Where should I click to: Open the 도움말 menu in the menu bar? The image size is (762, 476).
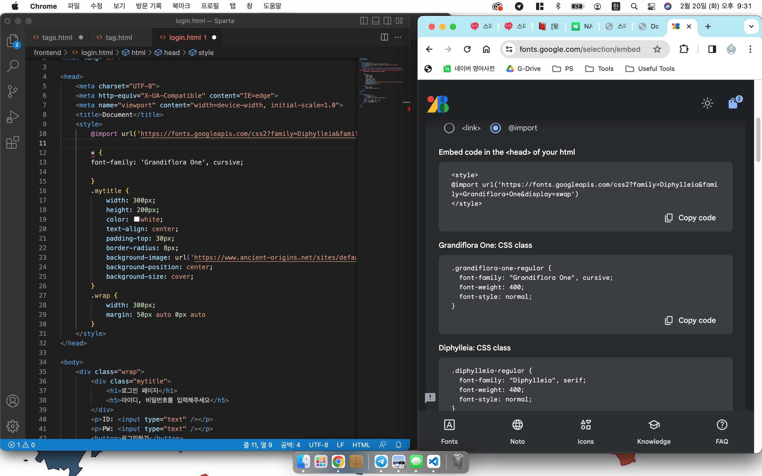[272, 6]
